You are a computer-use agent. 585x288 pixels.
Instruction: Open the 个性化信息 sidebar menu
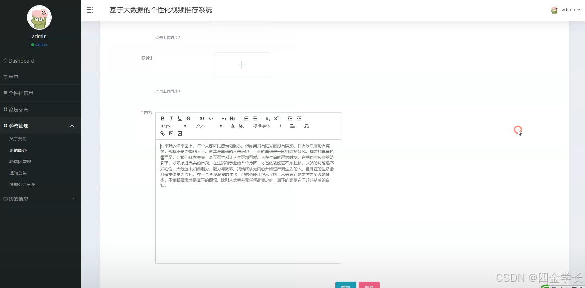coord(40,93)
